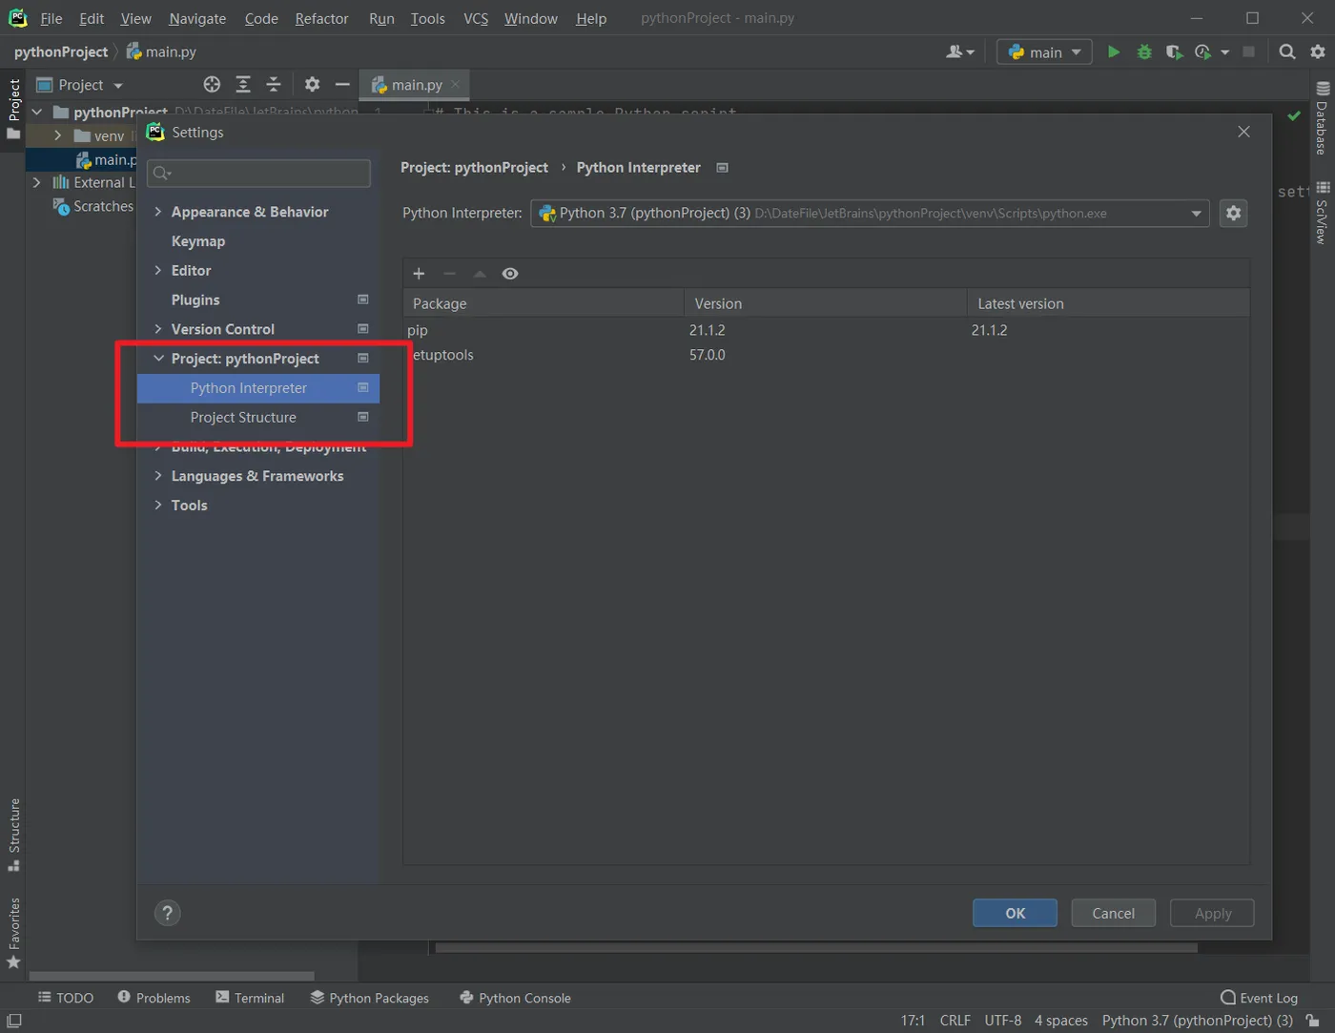This screenshot has width=1335, height=1033.
Task: Click 4 spaces indent status widget
Action: coord(1061,1021)
